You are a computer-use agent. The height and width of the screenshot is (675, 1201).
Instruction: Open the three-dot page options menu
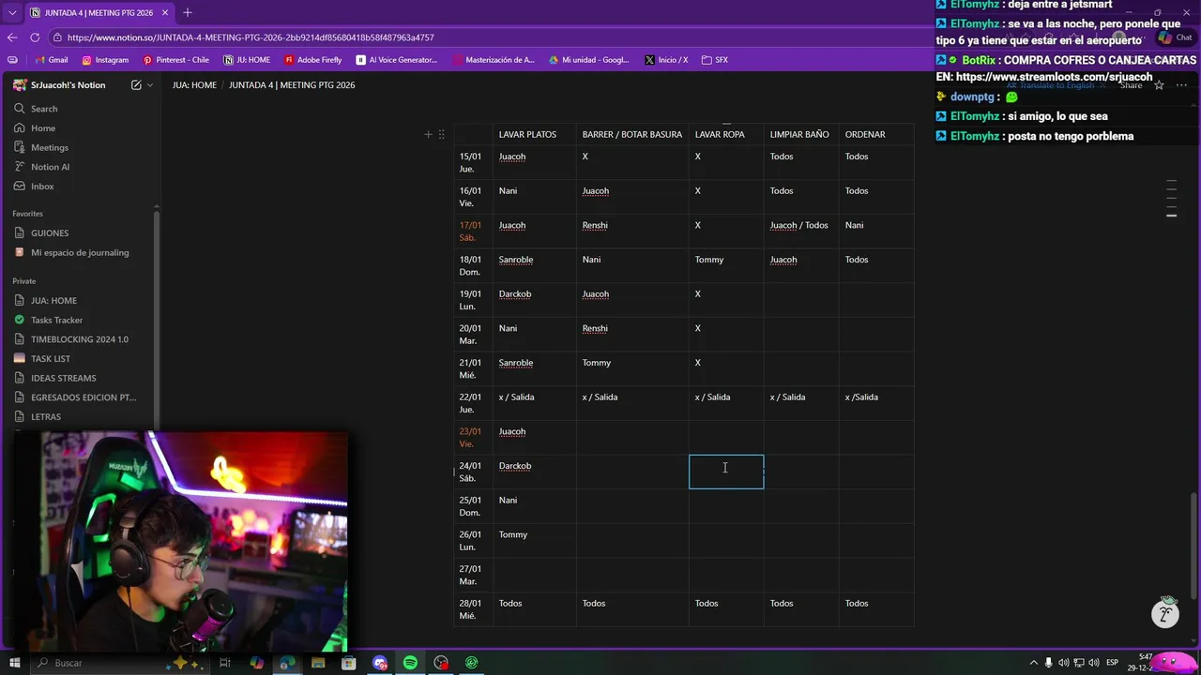(x=1181, y=85)
